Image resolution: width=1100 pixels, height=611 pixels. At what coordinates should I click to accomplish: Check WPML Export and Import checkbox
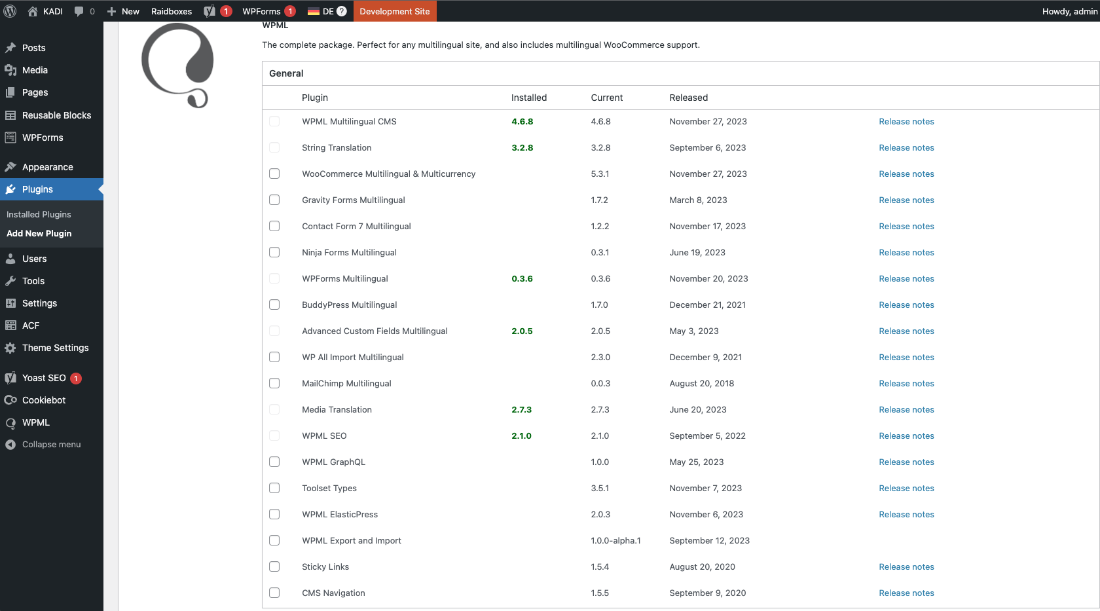(x=274, y=540)
